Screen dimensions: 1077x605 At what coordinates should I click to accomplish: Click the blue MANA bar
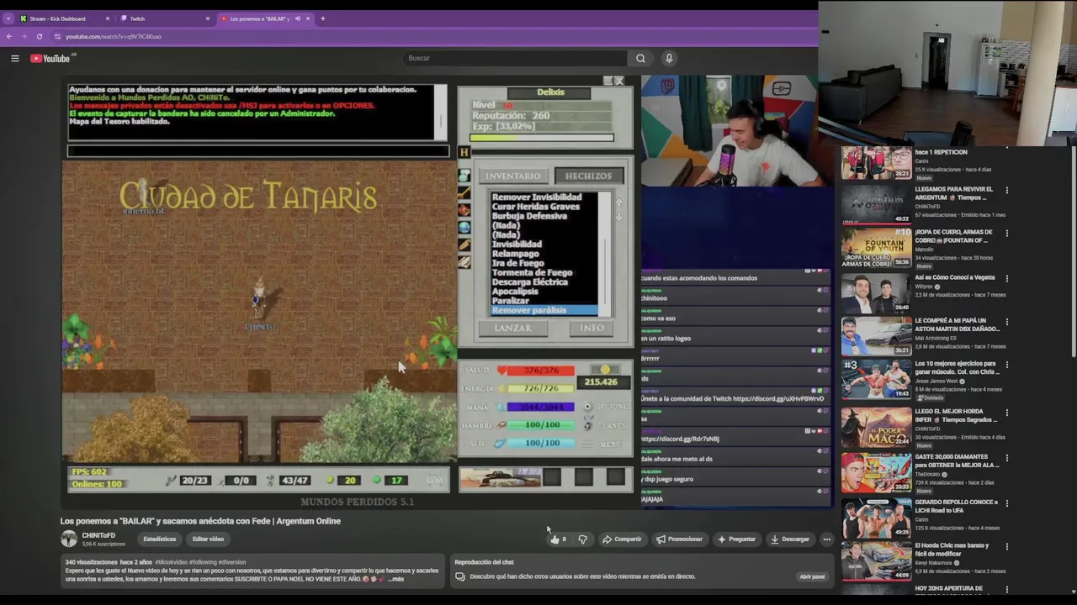(541, 407)
